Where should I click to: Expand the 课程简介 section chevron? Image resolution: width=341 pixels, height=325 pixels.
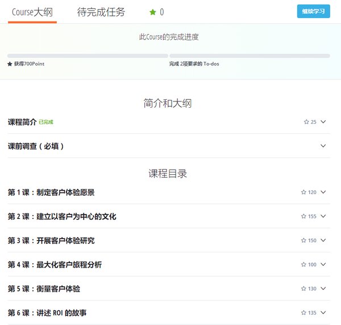point(323,122)
